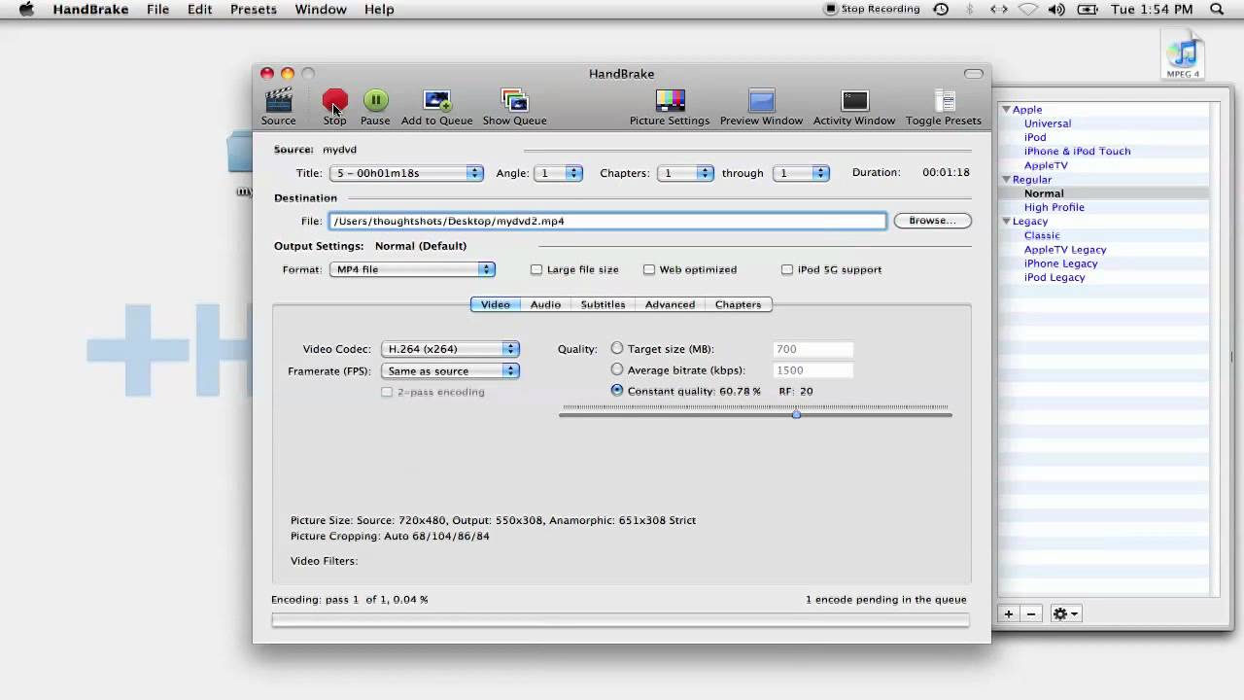
Task: Open the Preview Window icon
Action: point(761,100)
